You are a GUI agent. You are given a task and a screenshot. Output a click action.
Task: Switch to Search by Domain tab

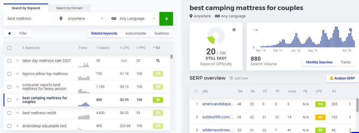69,8
